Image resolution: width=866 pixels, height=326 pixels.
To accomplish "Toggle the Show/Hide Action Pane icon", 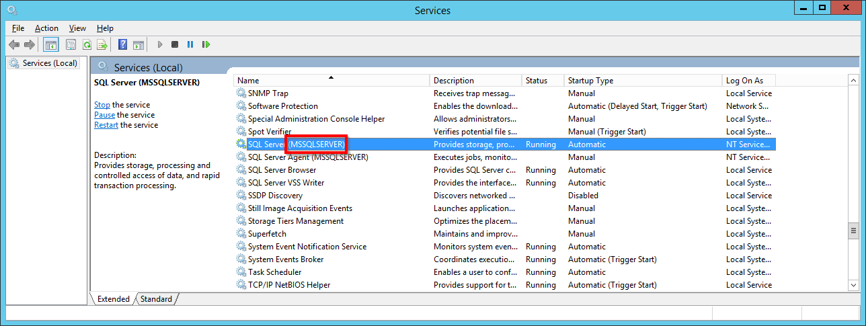I will click(139, 45).
